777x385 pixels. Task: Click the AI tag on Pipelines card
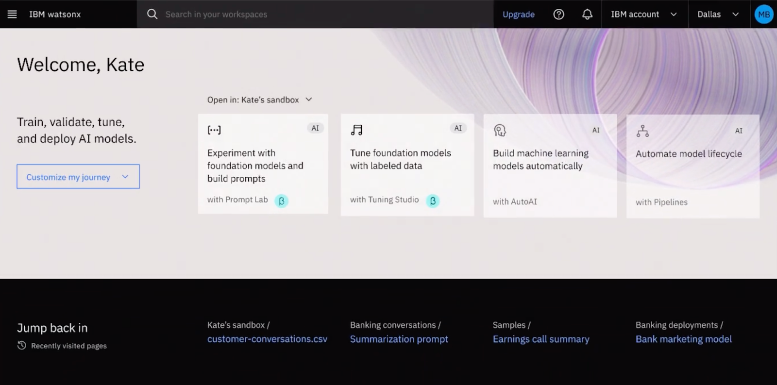tap(739, 131)
